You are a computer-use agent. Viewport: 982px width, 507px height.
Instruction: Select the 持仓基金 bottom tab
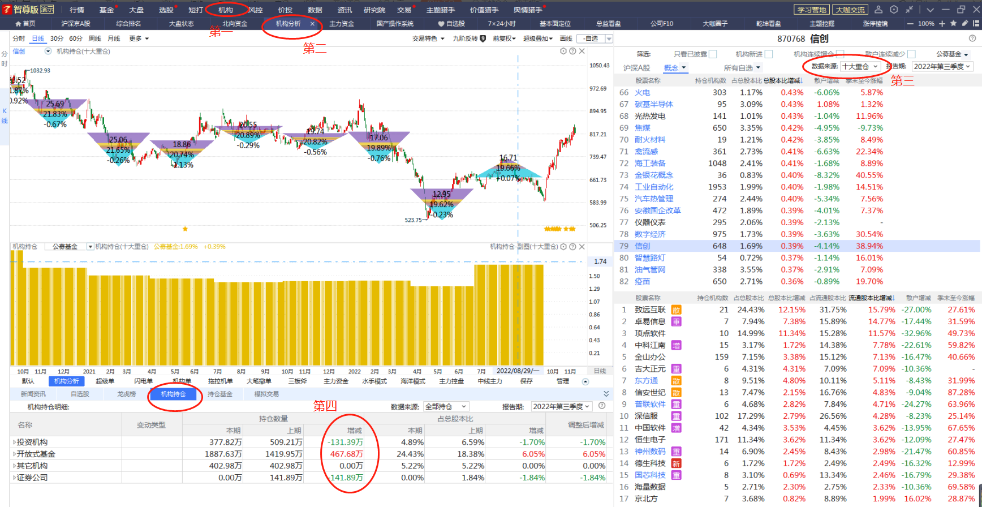pyautogui.click(x=219, y=394)
